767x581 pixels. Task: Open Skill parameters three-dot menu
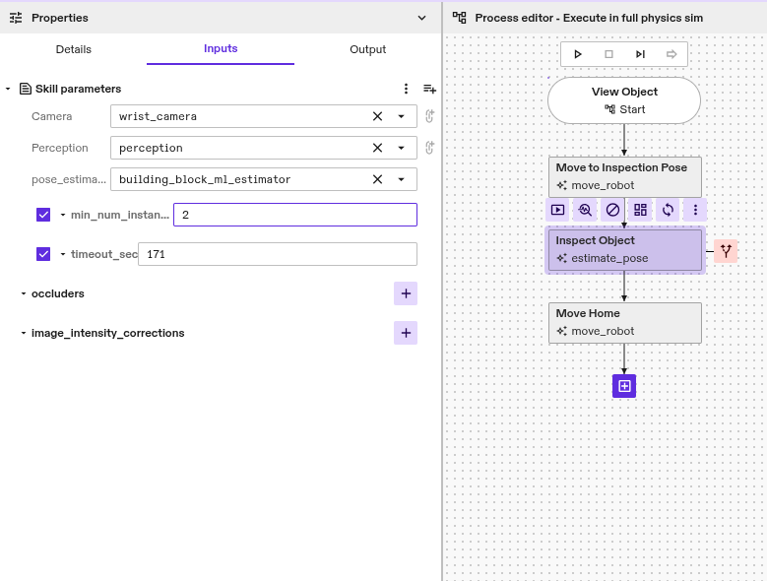pos(406,89)
